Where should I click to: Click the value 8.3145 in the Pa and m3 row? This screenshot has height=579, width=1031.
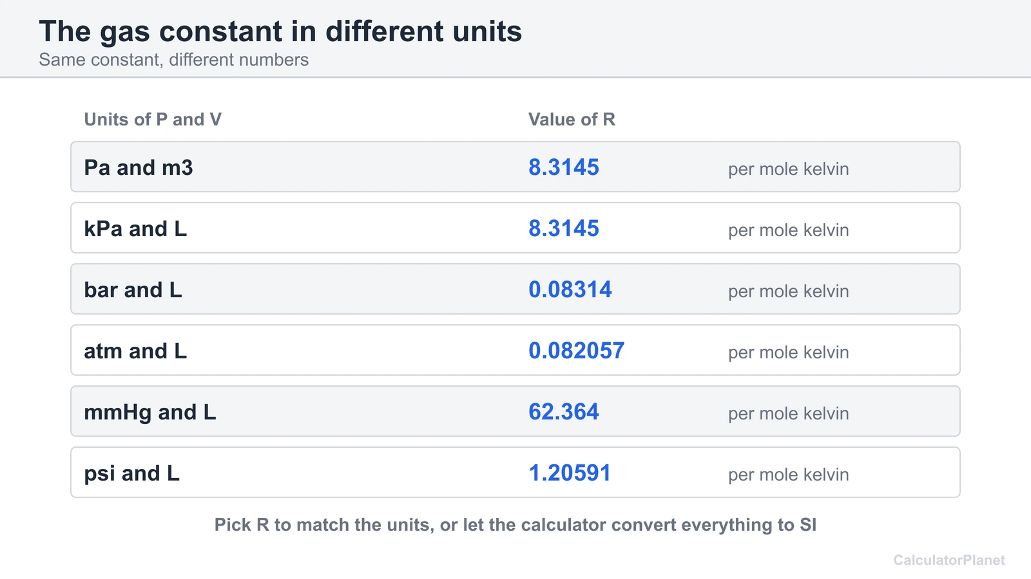(564, 167)
